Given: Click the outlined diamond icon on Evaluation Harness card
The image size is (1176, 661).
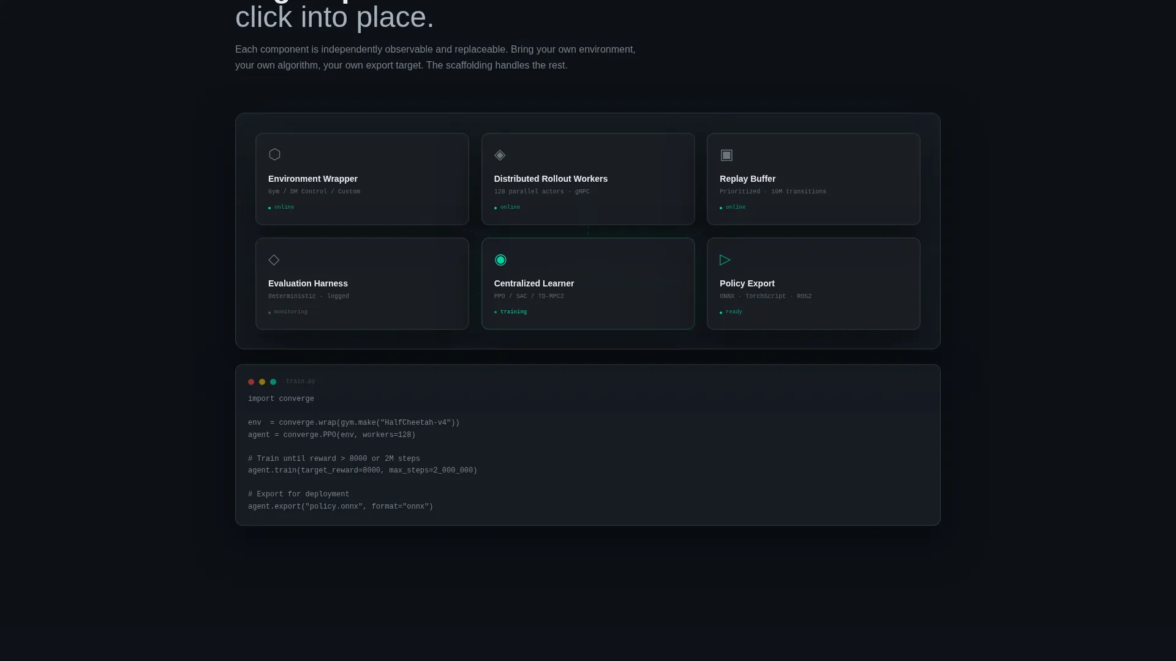Looking at the screenshot, I should (274, 260).
